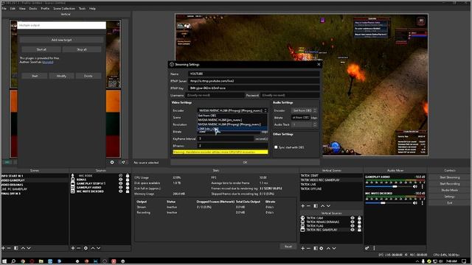Screen dimensions: 472x265
Task: Move scene up in Scenes panel
Action: [x=23, y=248]
